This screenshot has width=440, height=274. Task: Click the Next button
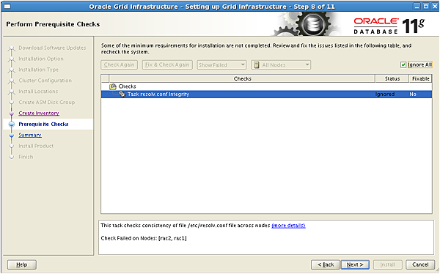(x=355, y=264)
